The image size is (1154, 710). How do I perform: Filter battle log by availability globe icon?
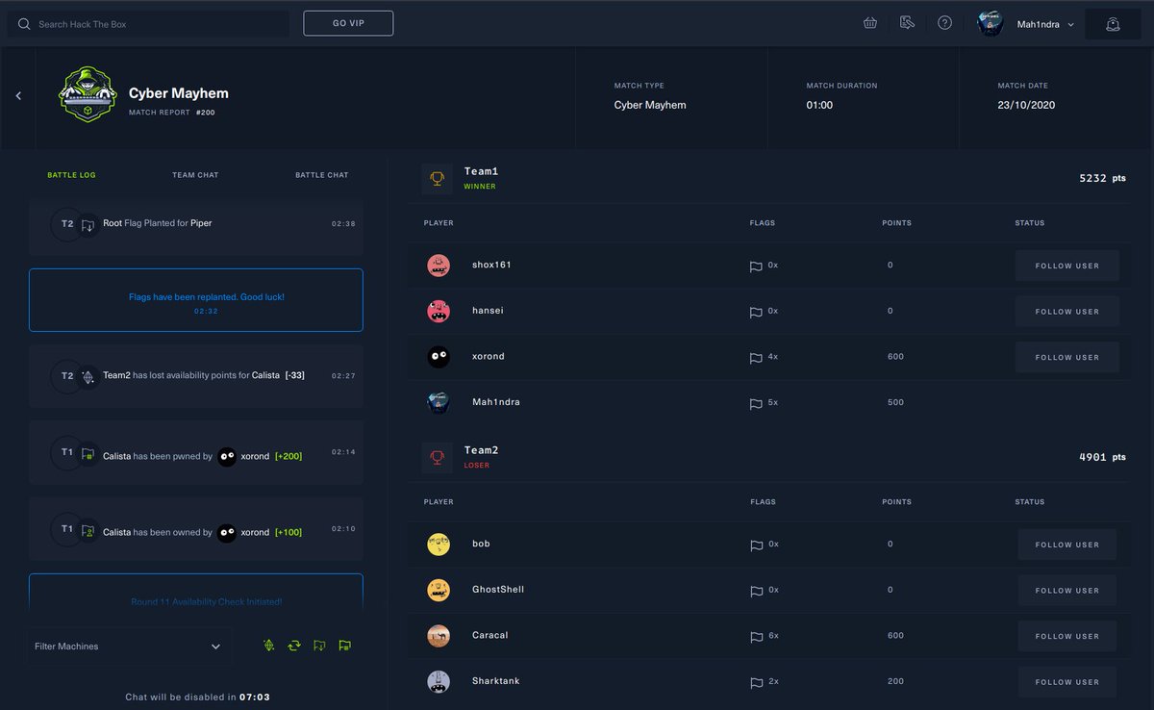tap(269, 645)
